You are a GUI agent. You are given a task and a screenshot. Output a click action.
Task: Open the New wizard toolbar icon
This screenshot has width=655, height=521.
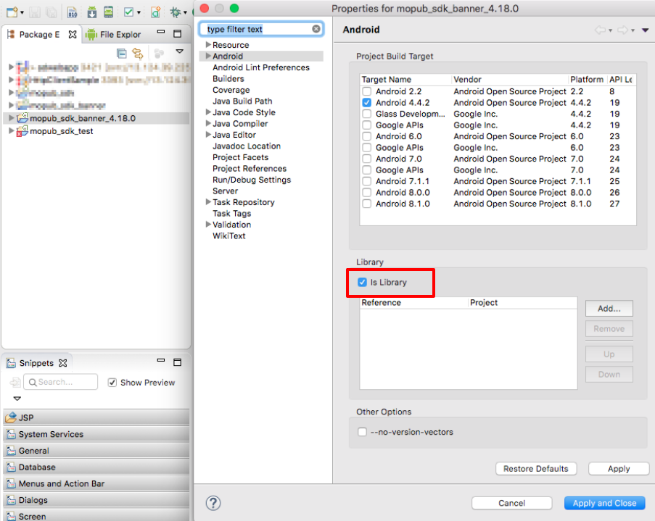(12, 12)
